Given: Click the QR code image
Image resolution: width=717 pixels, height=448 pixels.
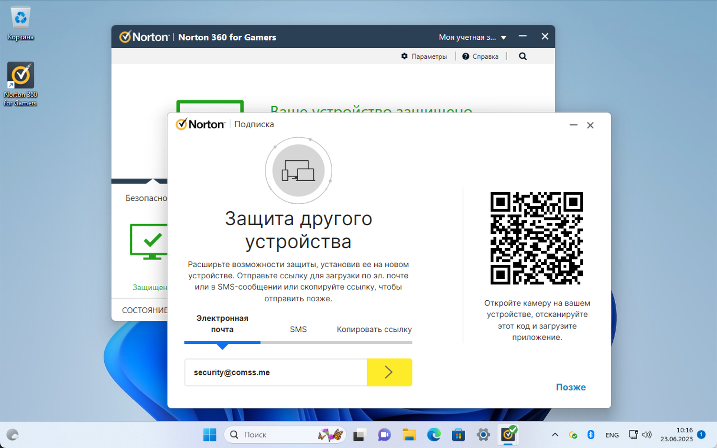Looking at the screenshot, I should click(x=537, y=238).
